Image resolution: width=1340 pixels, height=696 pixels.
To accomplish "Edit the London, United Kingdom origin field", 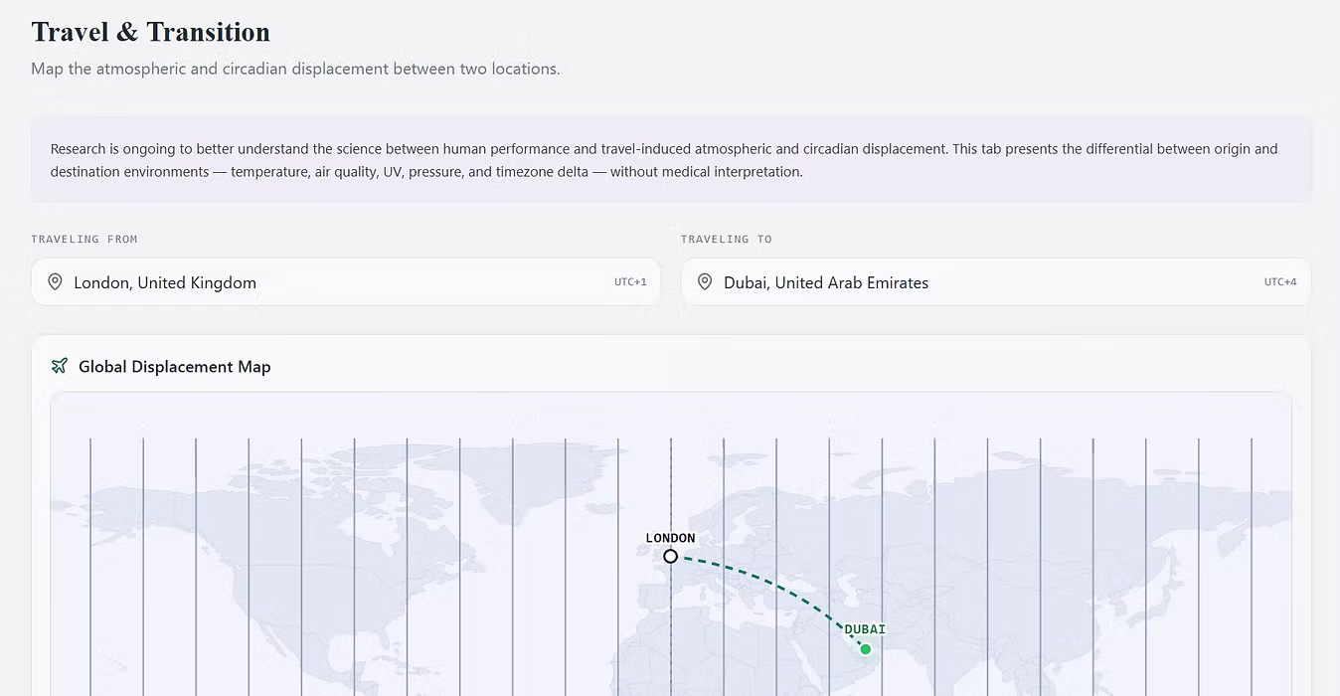I will pos(346,282).
